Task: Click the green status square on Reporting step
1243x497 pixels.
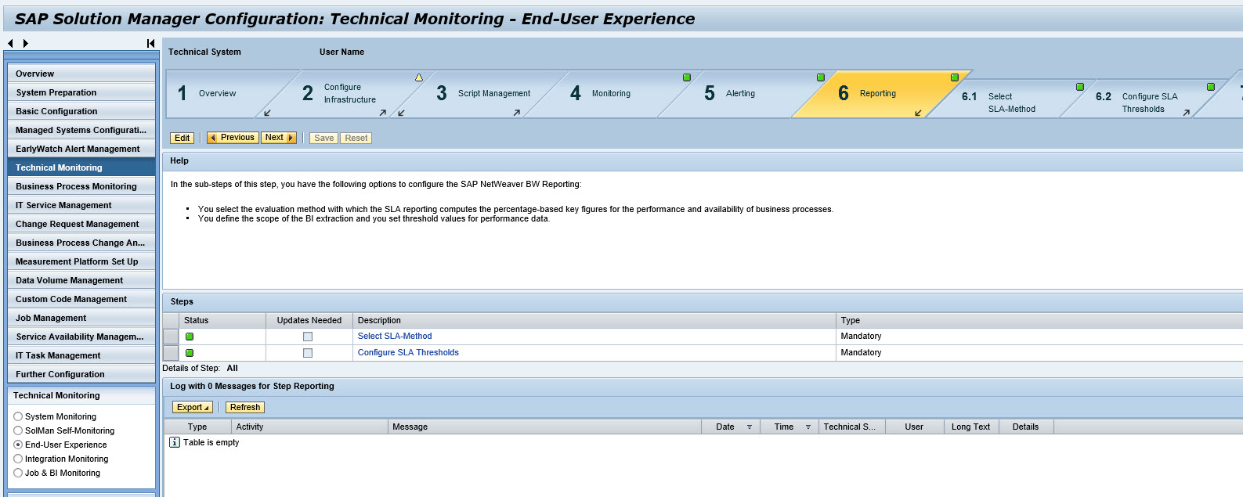Action: [x=955, y=77]
